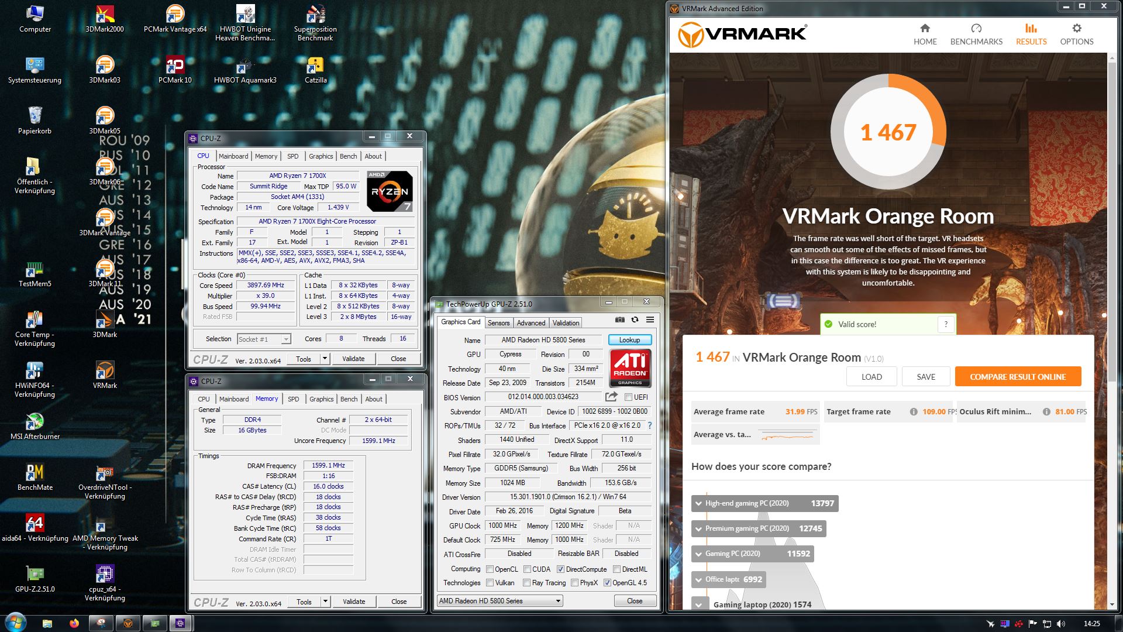Switch to Mainboard tab in upper CPU-Z
Viewport: 1123px width, 632px height.
click(x=233, y=156)
